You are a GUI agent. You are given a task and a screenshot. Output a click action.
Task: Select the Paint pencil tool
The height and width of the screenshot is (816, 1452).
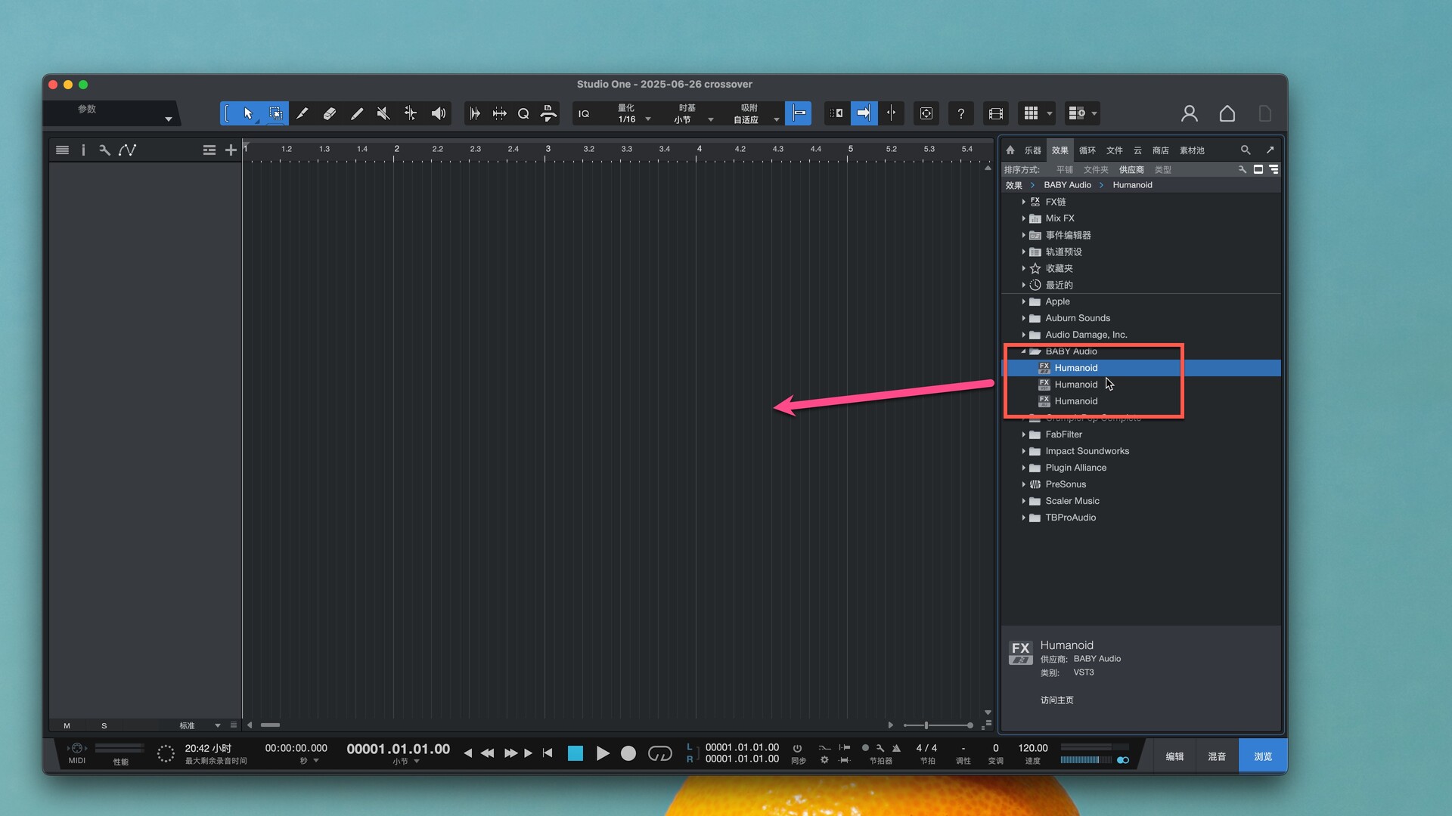point(356,113)
